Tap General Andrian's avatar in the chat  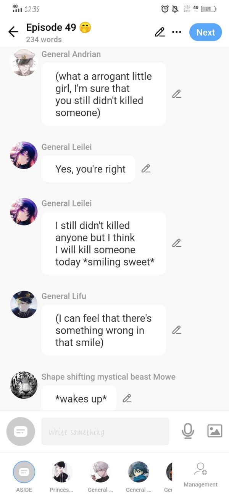(x=24, y=62)
